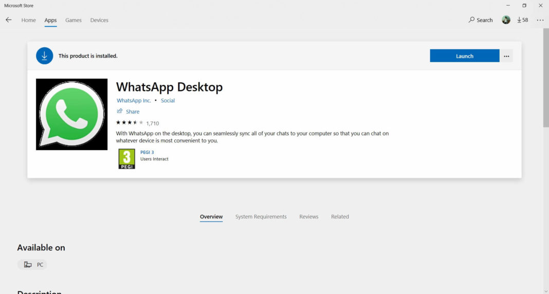This screenshot has width=549, height=294.
Task: Click the PEGI 3 rating badge
Action: [126, 159]
